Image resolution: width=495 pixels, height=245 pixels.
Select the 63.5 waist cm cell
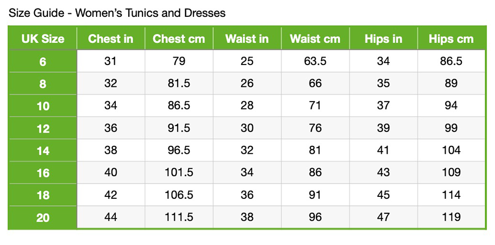coord(315,61)
